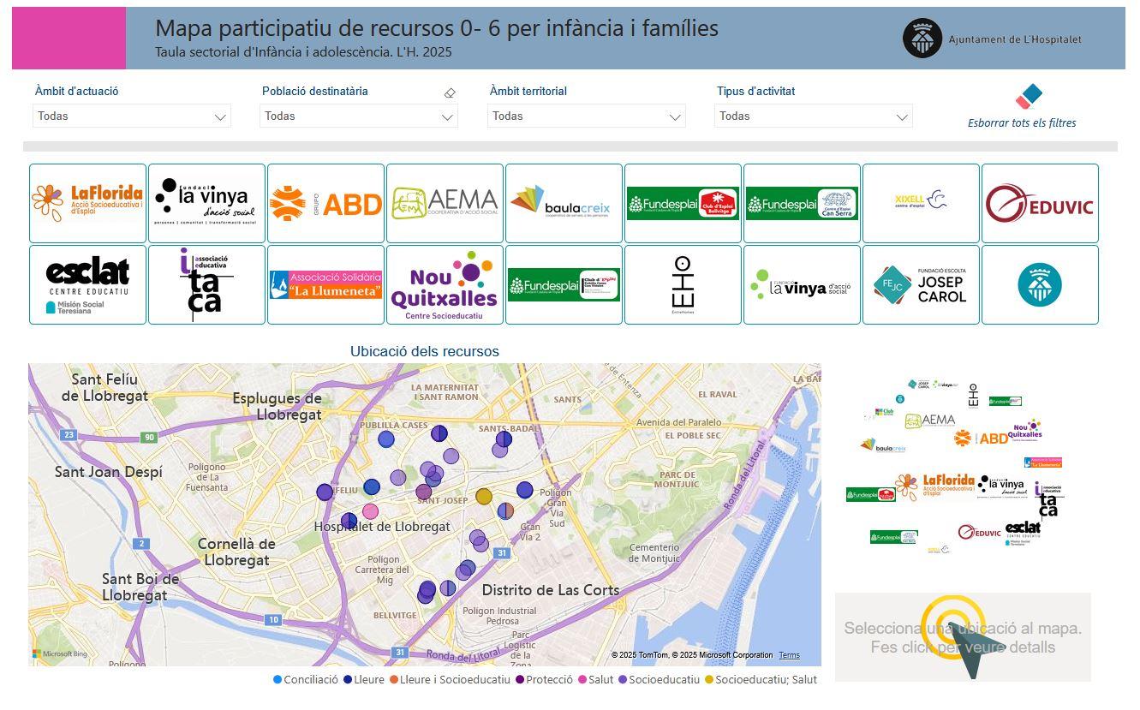The image size is (1140, 710).
Task: Click the 'Cornellà de Llobregat' map label
Action: [x=236, y=552]
